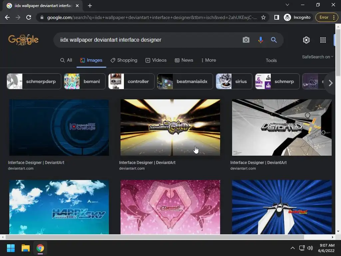Open the blue 10th style wallpaper thumbnail

click(x=59, y=128)
